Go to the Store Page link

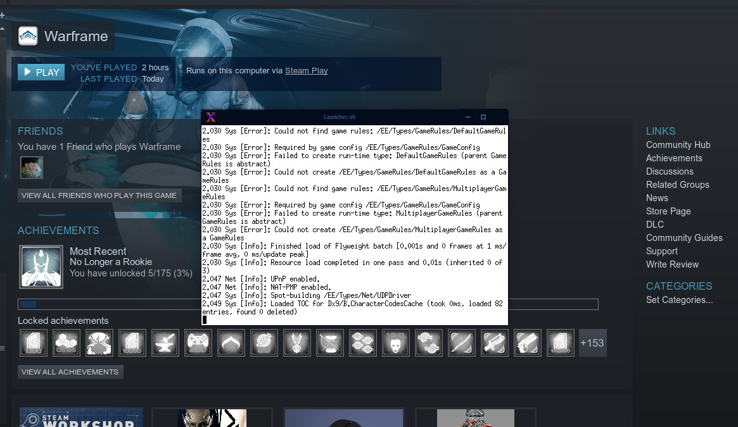(x=668, y=211)
